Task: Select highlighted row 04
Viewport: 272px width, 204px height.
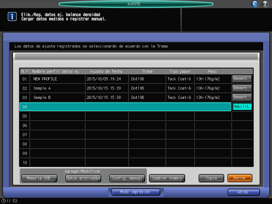Action: coord(125,107)
